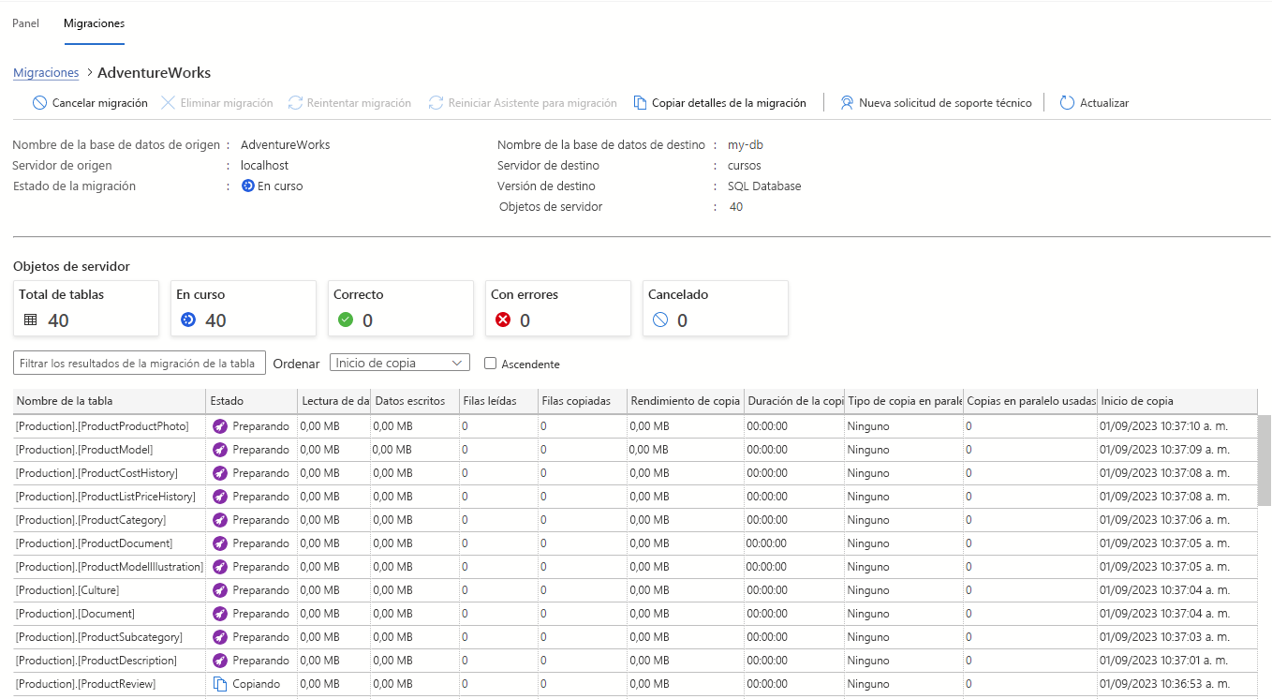The image size is (1272, 699).
Task: Click the table grid icon in Total de tablas card
Action: (x=31, y=320)
